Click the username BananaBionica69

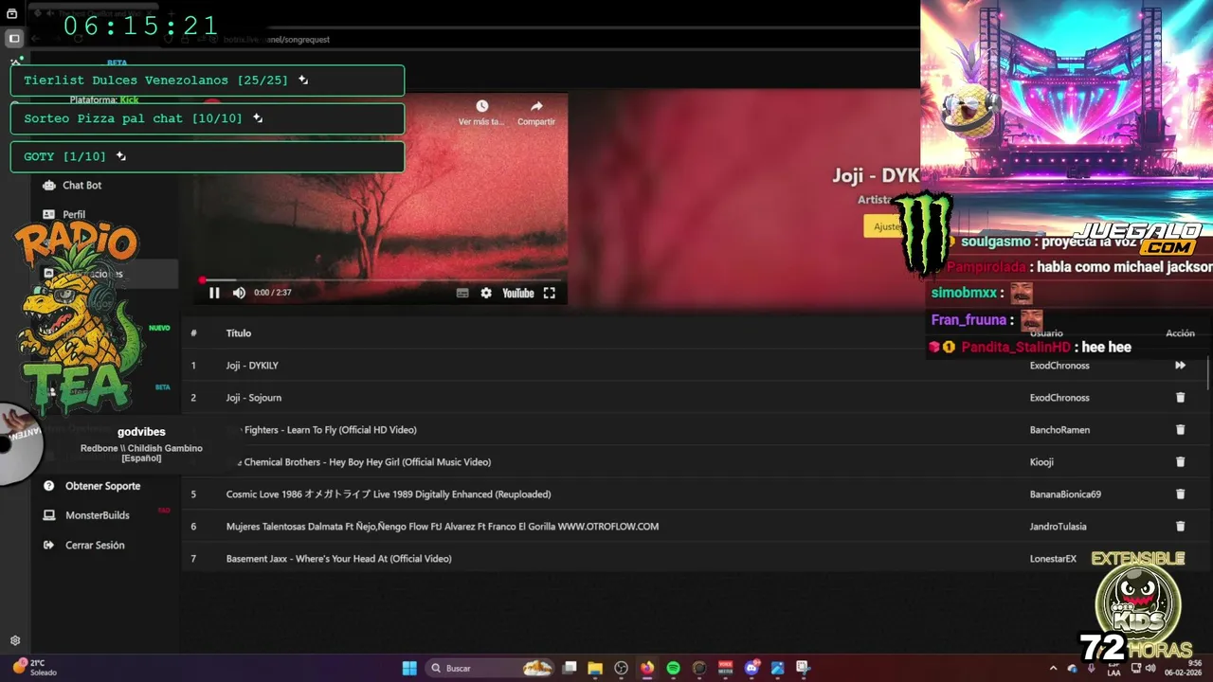pos(1065,494)
